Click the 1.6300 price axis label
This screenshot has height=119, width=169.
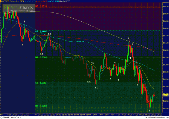[x=165, y=87]
